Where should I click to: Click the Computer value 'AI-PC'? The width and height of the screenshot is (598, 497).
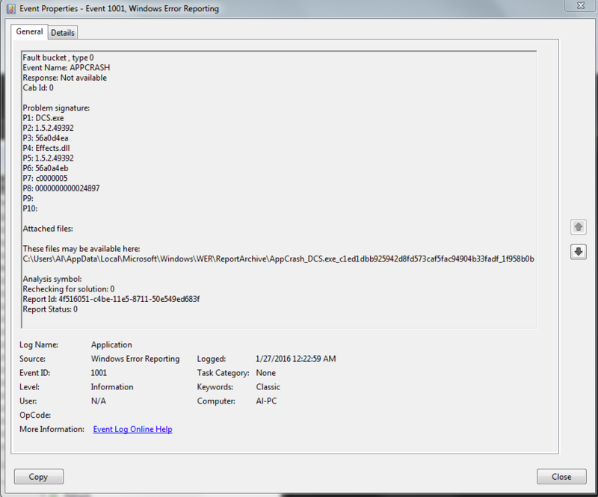pyautogui.click(x=266, y=401)
